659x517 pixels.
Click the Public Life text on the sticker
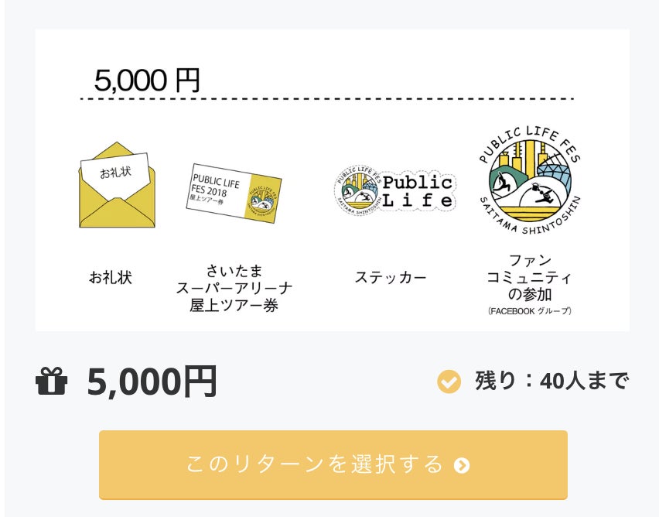click(418, 191)
